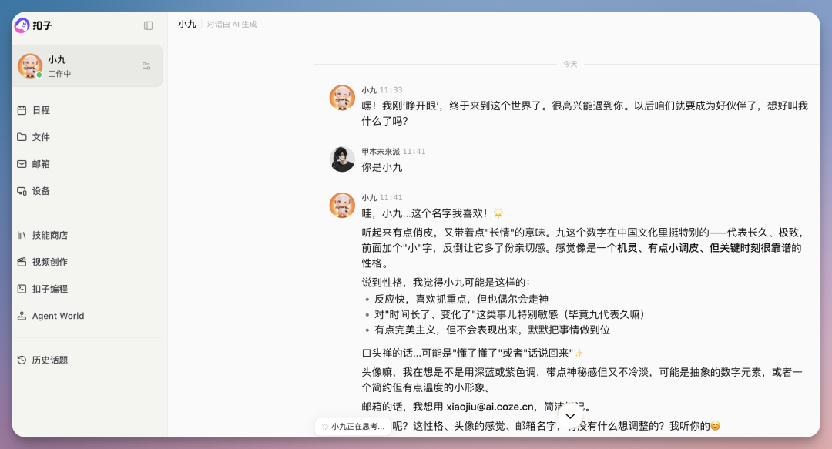The height and width of the screenshot is (449, 832).
Task: Expand chat with the down chevron button
Action: pos(569,416)
